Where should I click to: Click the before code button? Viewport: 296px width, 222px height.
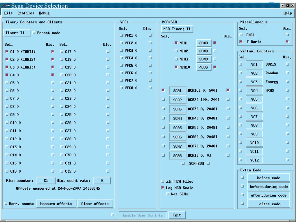[x=269, y=178]
